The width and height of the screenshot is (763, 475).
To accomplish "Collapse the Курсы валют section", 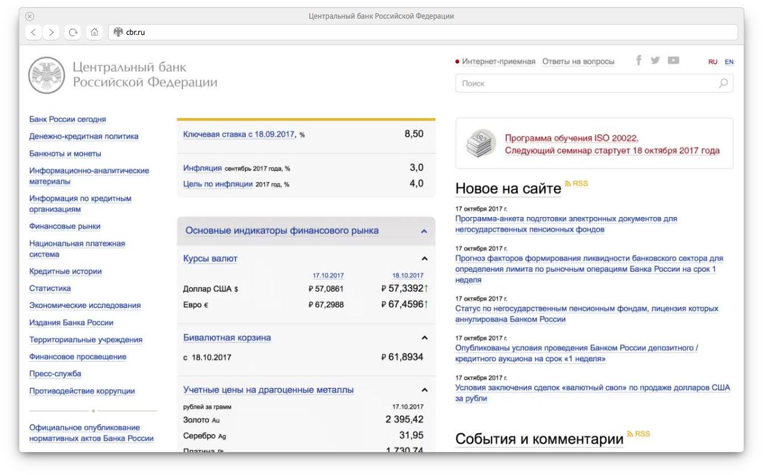I will click(424, 259).
